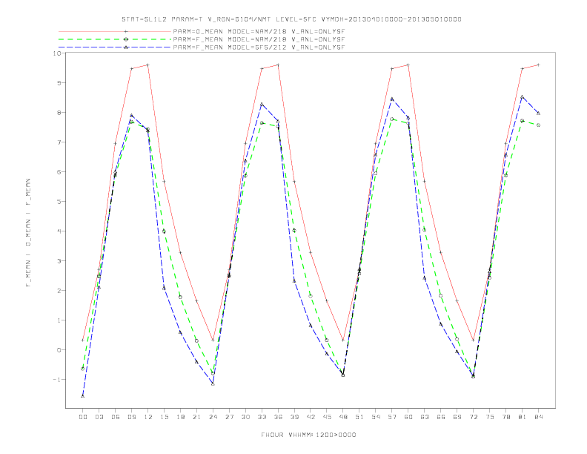Click the blue triangle data point at hour 84
The image size is (587, 454).
538,113
